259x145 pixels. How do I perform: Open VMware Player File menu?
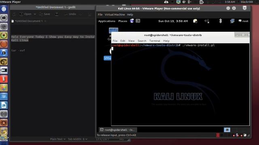pyautogui.click(x=100, y=14)
